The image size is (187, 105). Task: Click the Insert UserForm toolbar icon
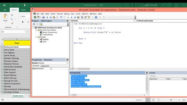[x=38, y=17]
